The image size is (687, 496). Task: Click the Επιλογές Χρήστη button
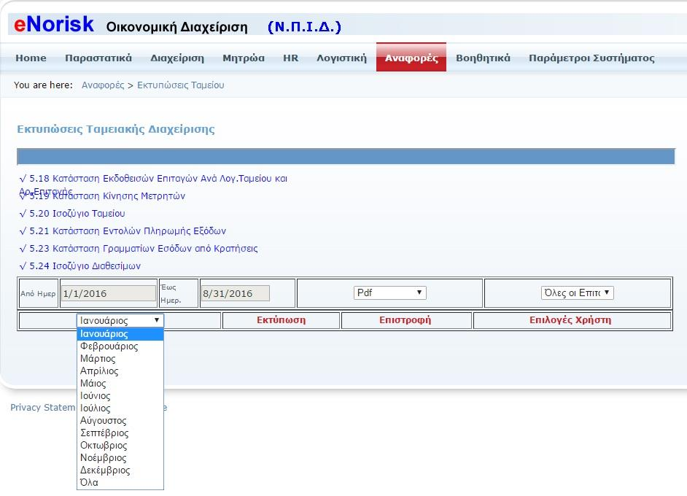click(570, 320)
